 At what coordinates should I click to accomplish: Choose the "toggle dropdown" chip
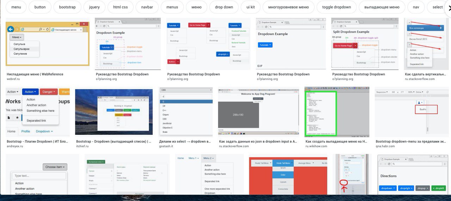336,7
